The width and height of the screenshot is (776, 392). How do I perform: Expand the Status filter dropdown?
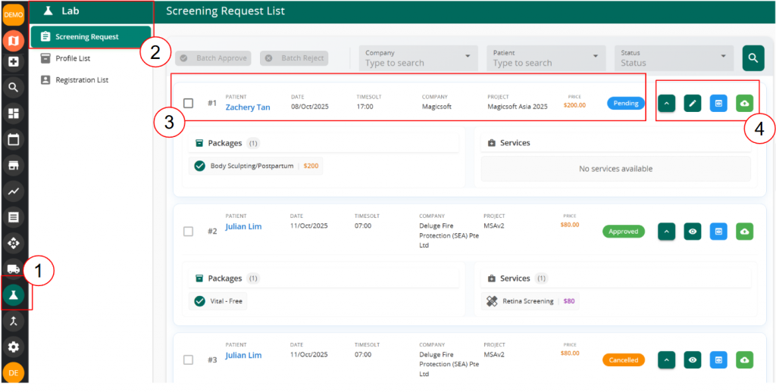(674, 58)
